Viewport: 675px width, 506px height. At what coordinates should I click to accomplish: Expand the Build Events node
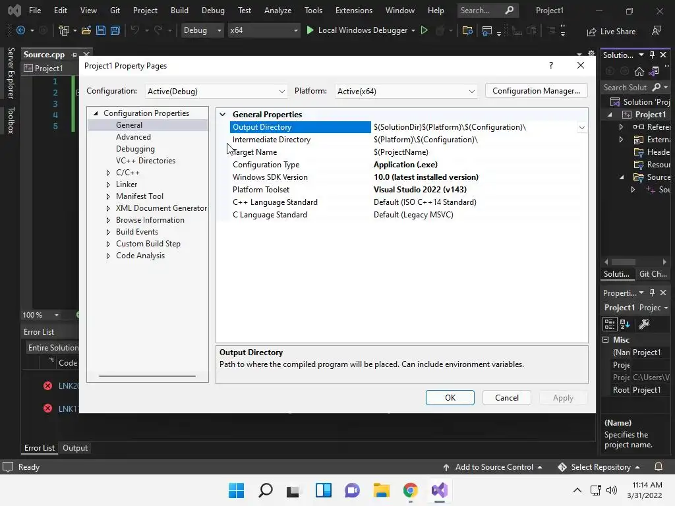(x=108, y=232)
